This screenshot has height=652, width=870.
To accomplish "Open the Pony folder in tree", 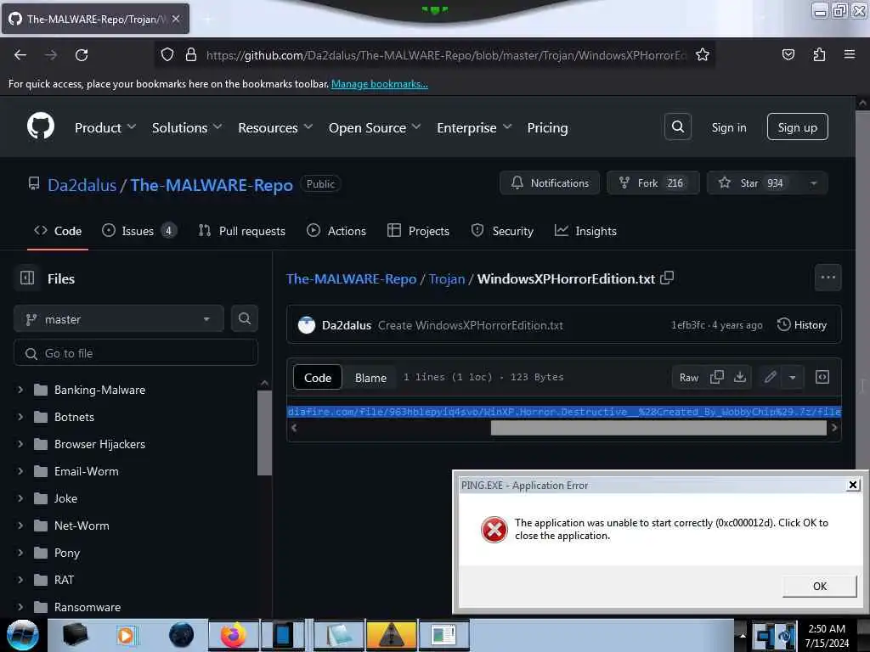I will click(x=66, y=553).
